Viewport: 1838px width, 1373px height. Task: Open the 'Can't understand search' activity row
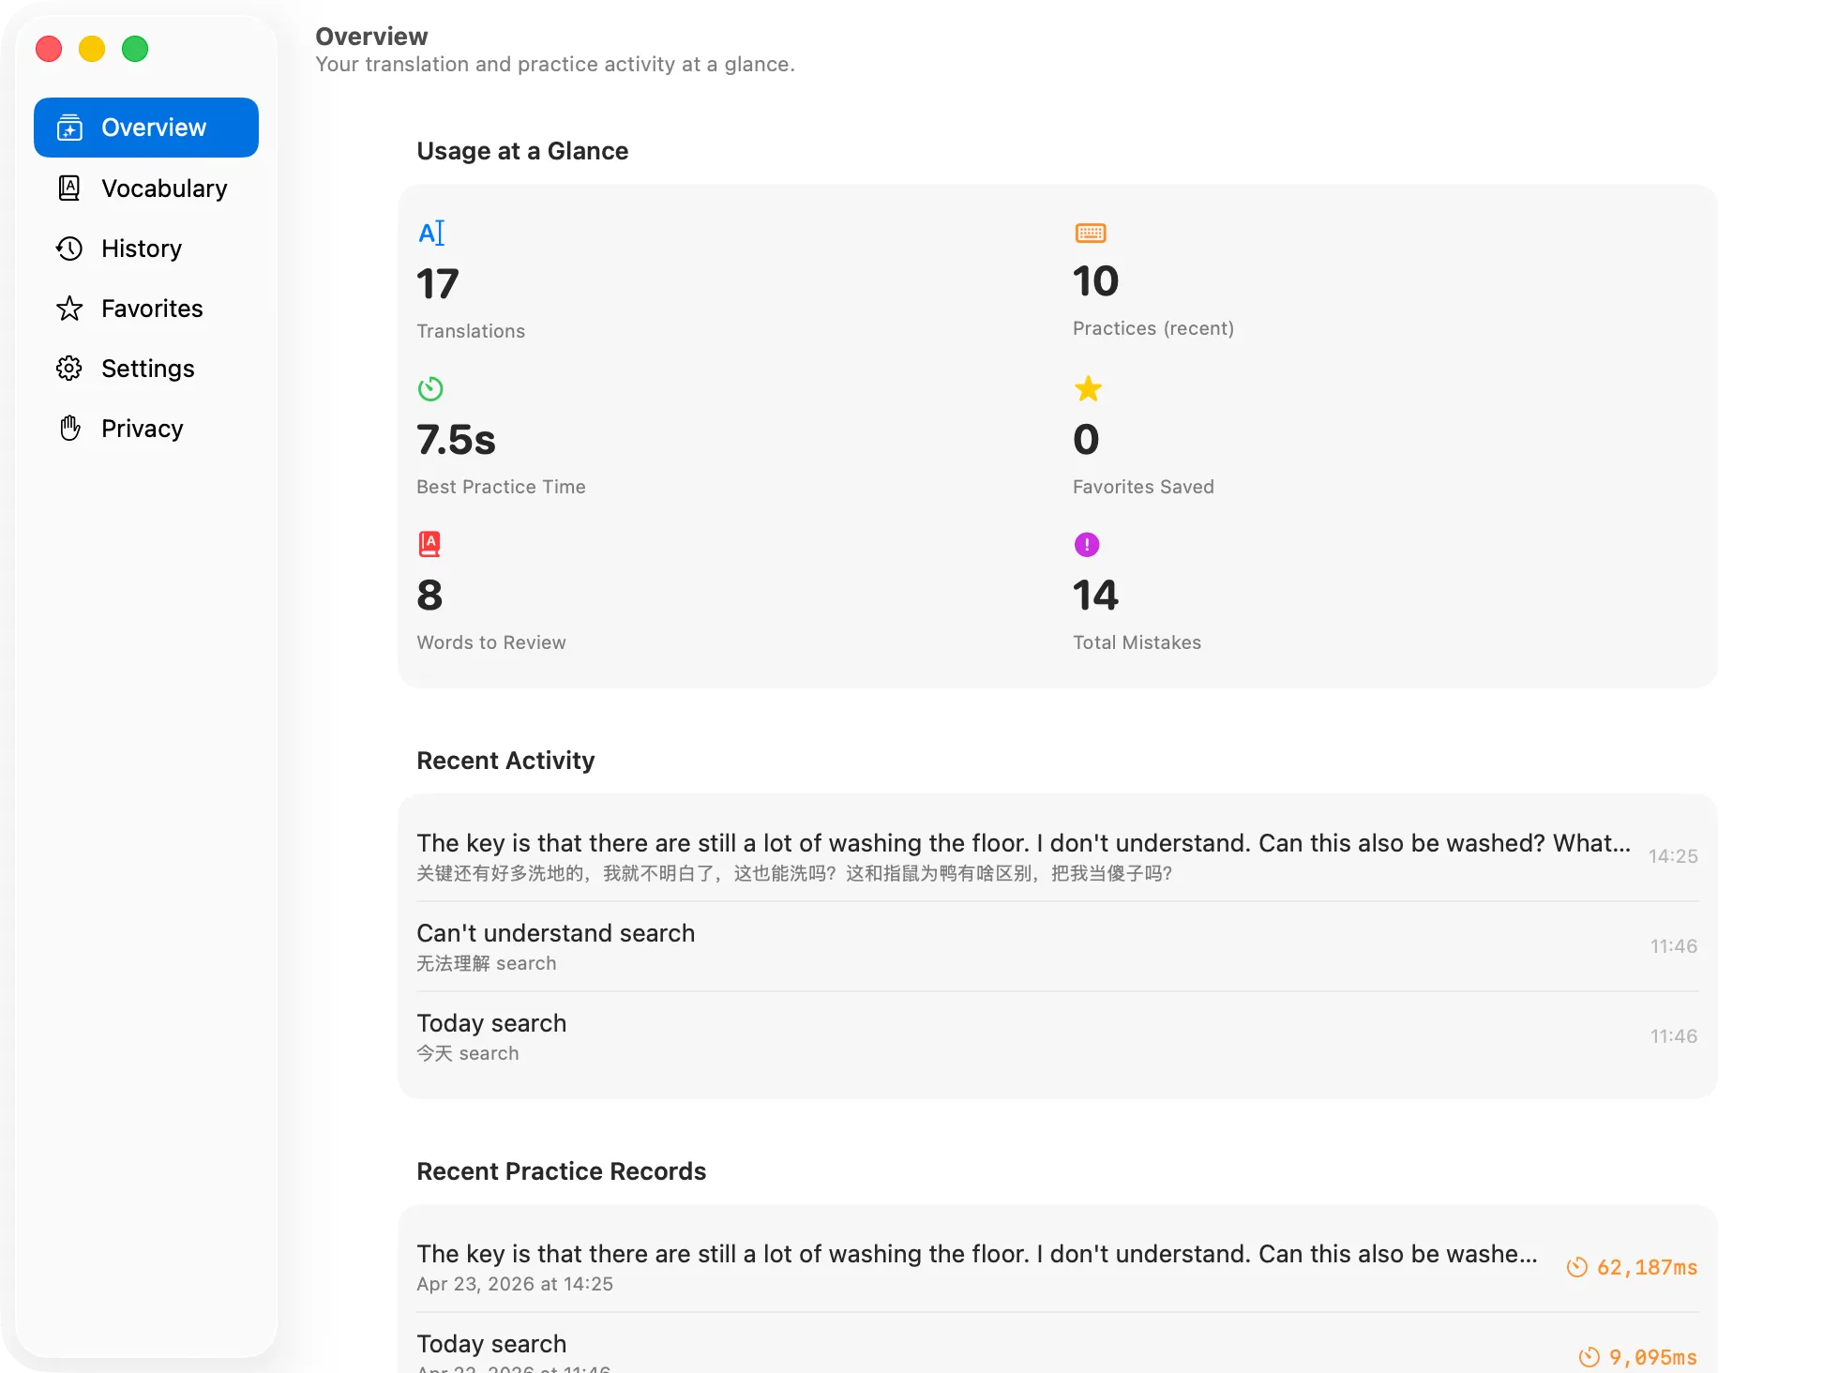(x=1058, y=946)
